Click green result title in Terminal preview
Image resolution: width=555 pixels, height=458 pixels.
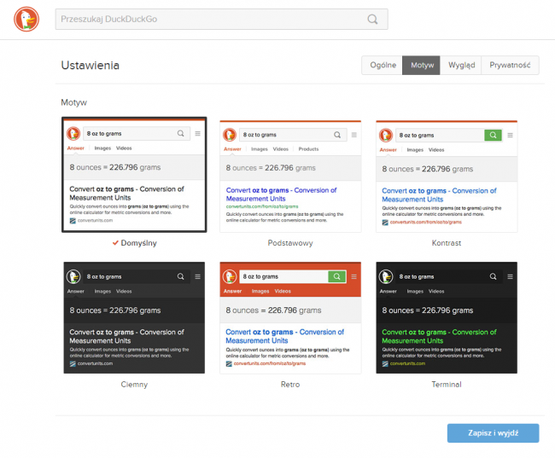click(439, 336)
